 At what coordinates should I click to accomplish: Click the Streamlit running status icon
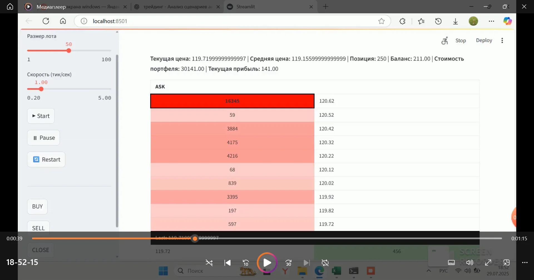(x=445, y=41)
